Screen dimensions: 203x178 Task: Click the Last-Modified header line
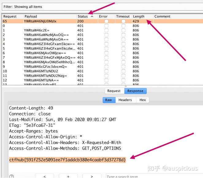pyautogui.click(x=63, y=119)
